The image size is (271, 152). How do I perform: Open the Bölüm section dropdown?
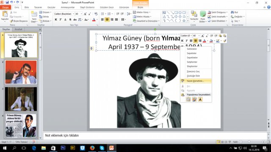[x=45, y=21]
